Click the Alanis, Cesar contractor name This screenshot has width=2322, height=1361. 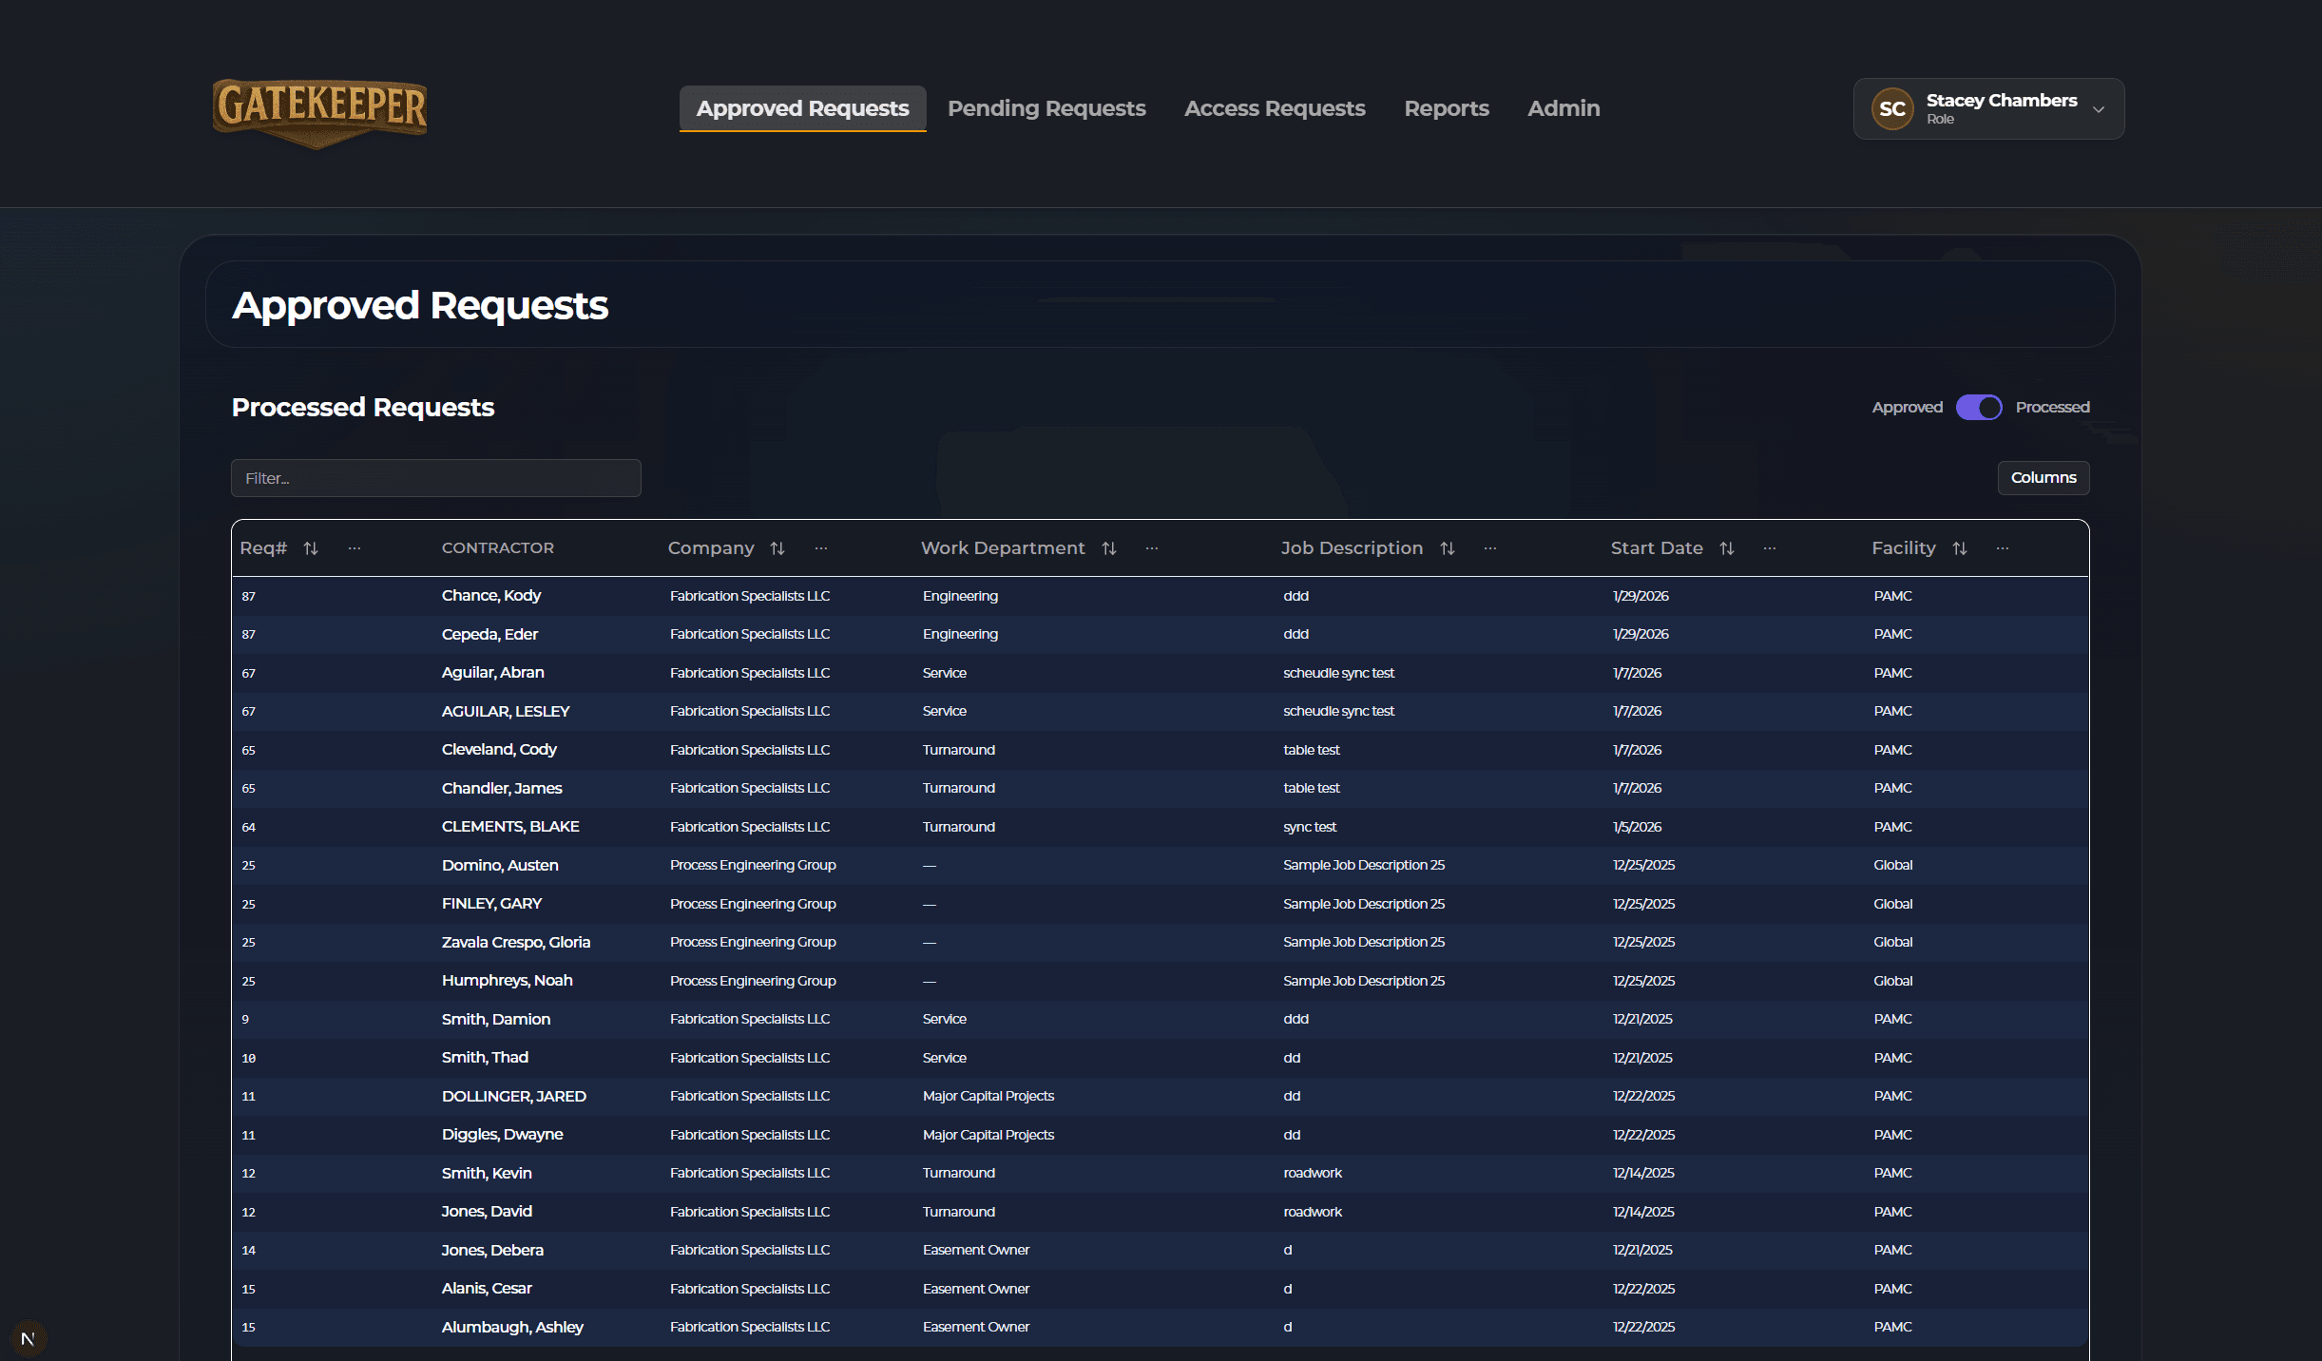coord(487,1289)
